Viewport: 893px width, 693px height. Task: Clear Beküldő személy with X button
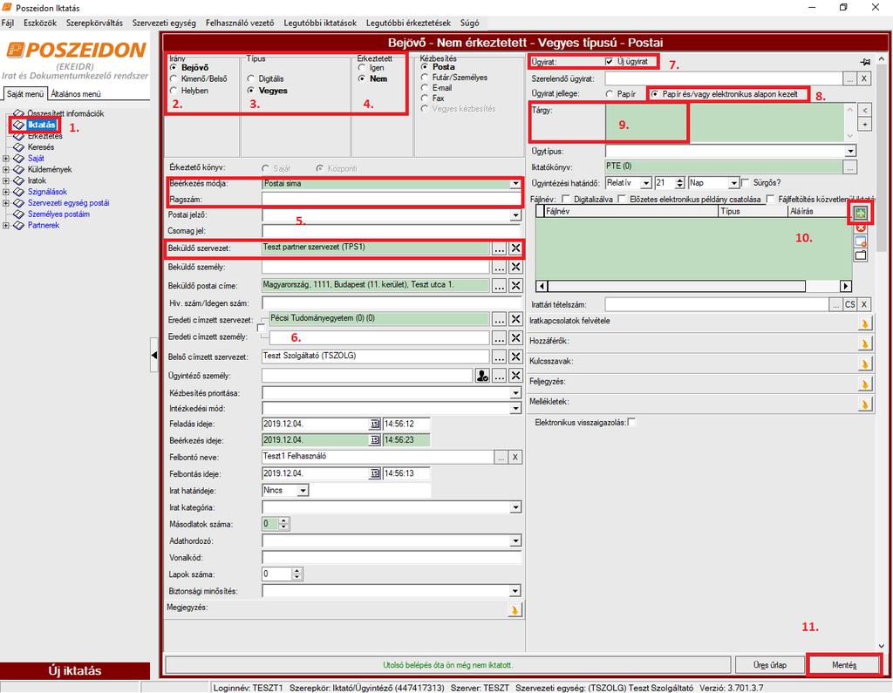tap(515, 267)
